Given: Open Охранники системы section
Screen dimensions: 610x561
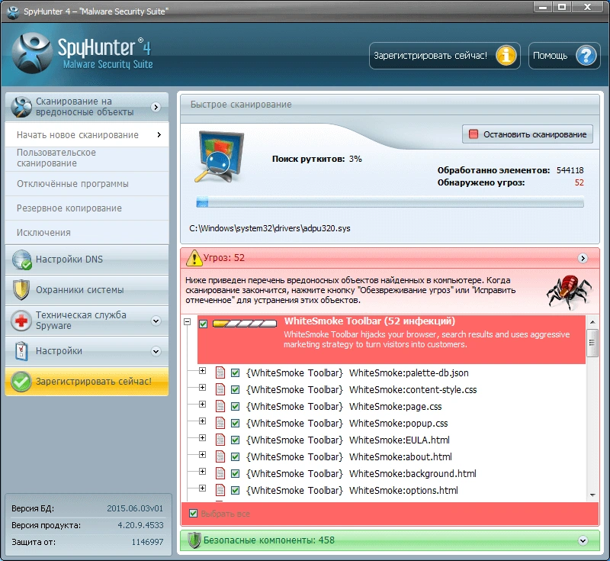Looking at the screenshot, I should 87,290.
